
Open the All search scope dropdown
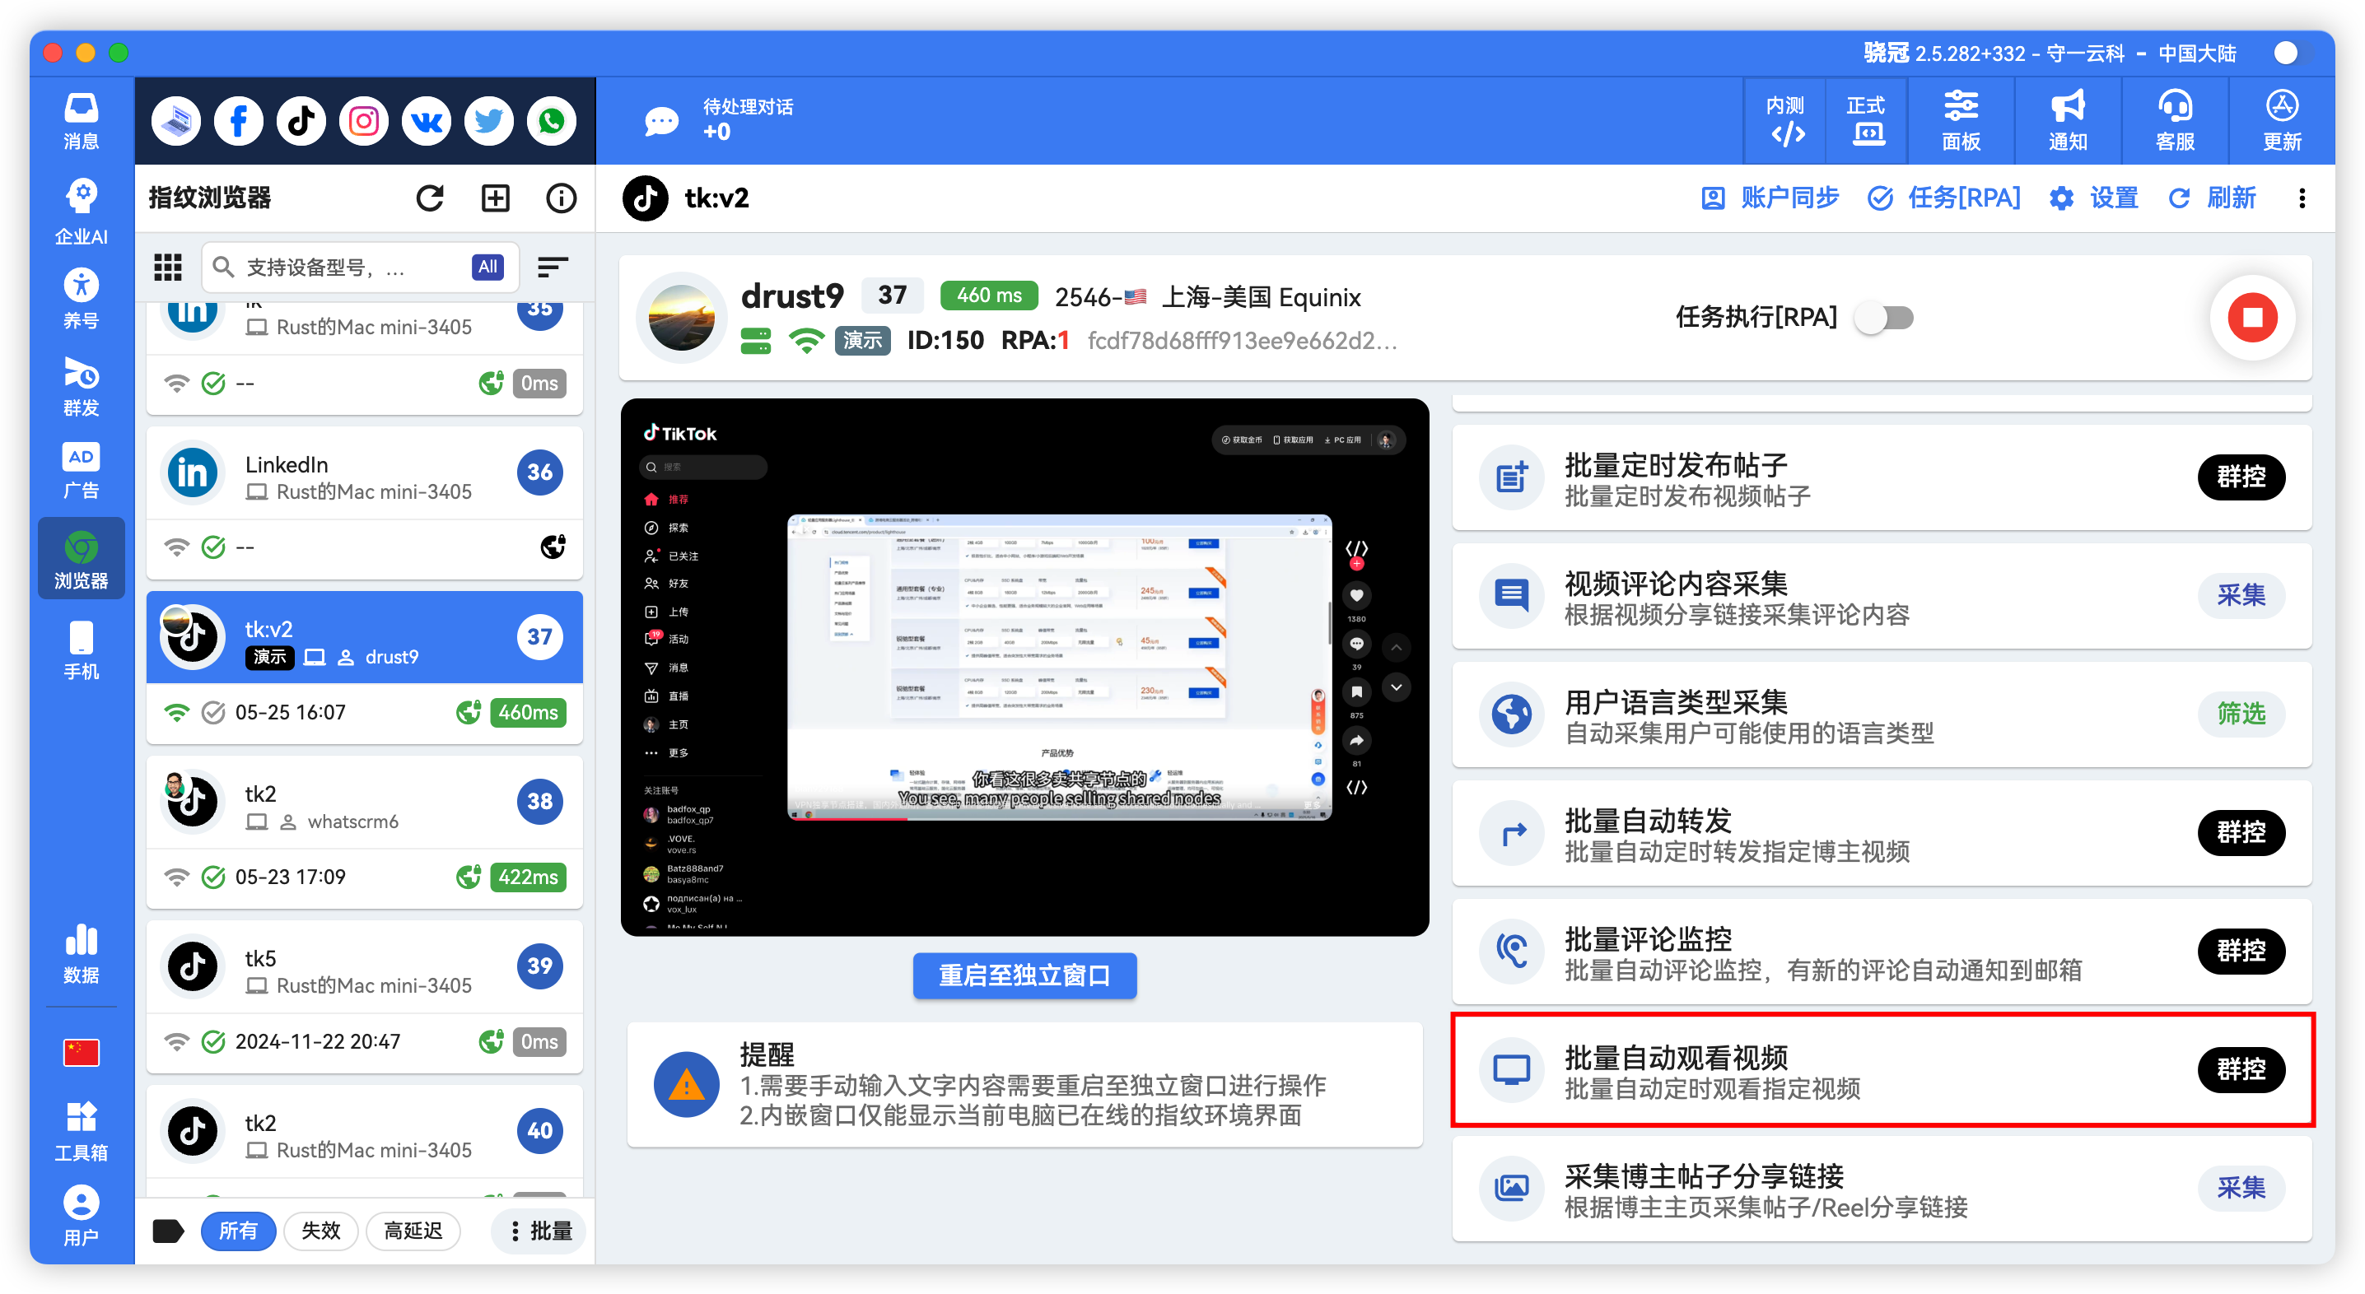point(487,267)
